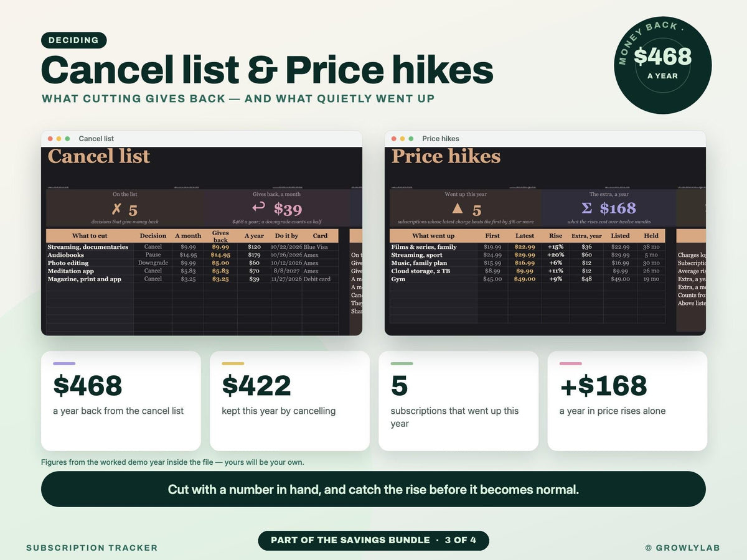
Task: Click the 'SUBSCRIPTION TRACKER' footer label
Action: coord(92,548)
